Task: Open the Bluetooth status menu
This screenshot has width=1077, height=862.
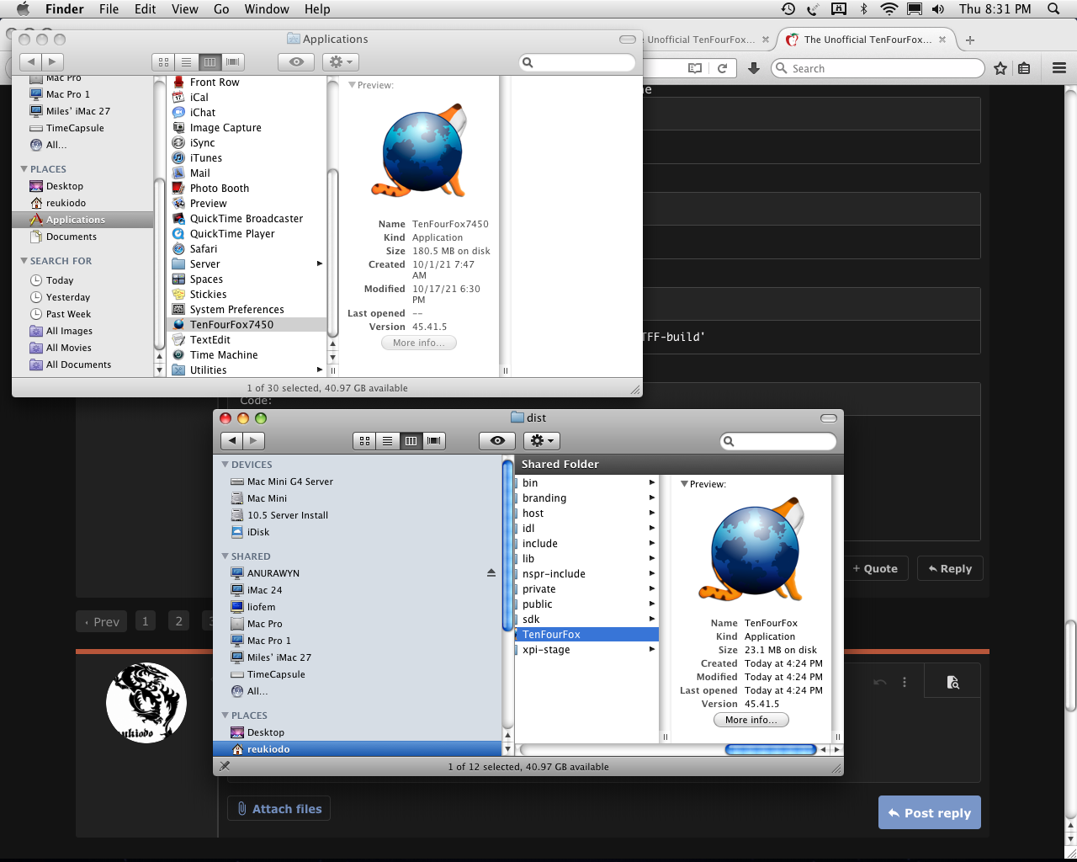Action: [x=863, y=9]
